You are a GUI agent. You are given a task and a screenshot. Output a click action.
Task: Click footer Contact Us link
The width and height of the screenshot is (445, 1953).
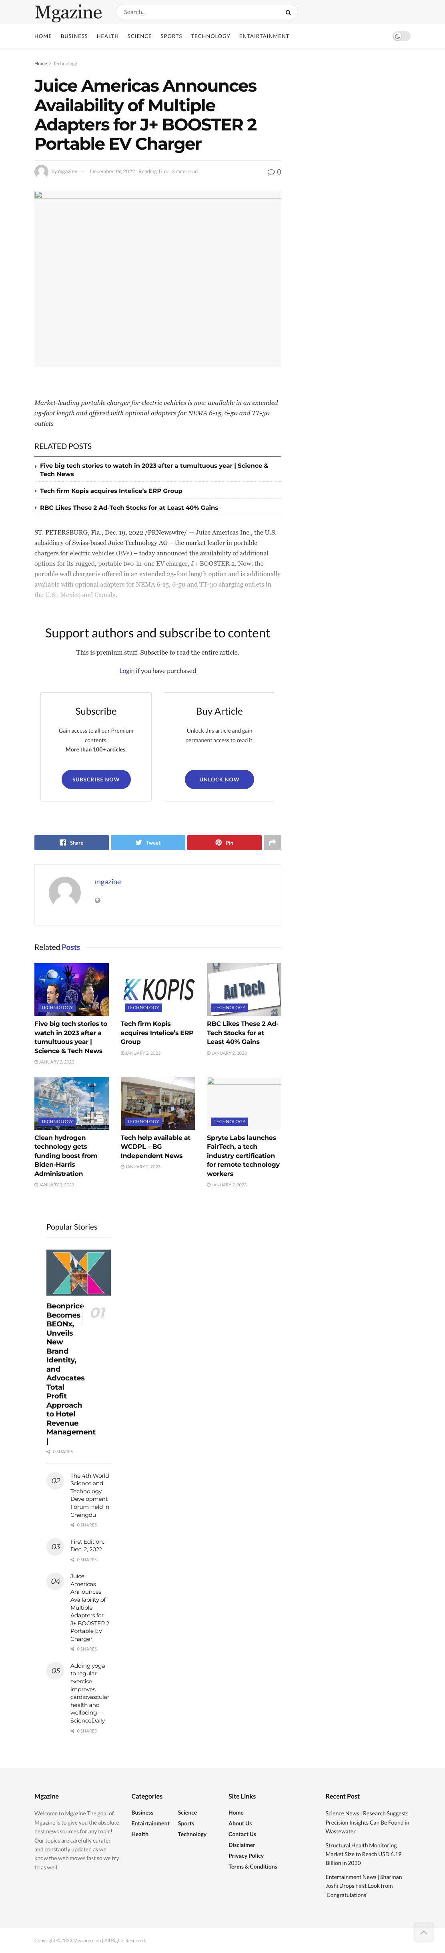[x=242, y=1834]
